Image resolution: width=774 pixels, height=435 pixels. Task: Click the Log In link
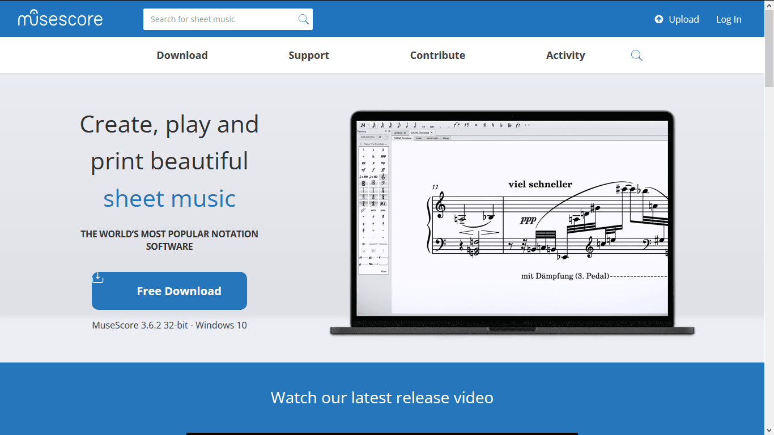(729, 19)
